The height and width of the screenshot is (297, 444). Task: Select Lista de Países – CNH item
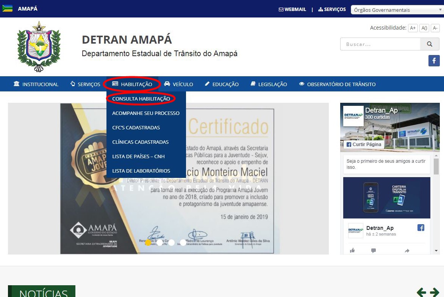coord(139,156)
